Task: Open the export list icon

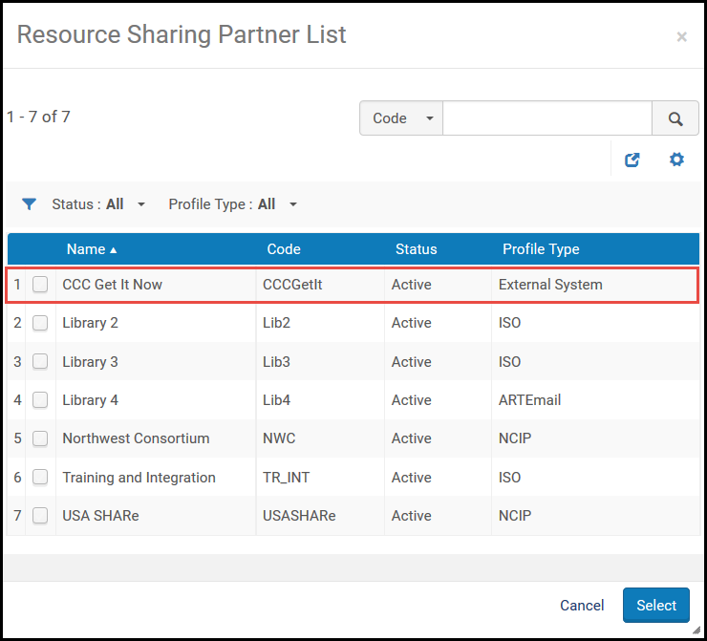Action: 632,160
